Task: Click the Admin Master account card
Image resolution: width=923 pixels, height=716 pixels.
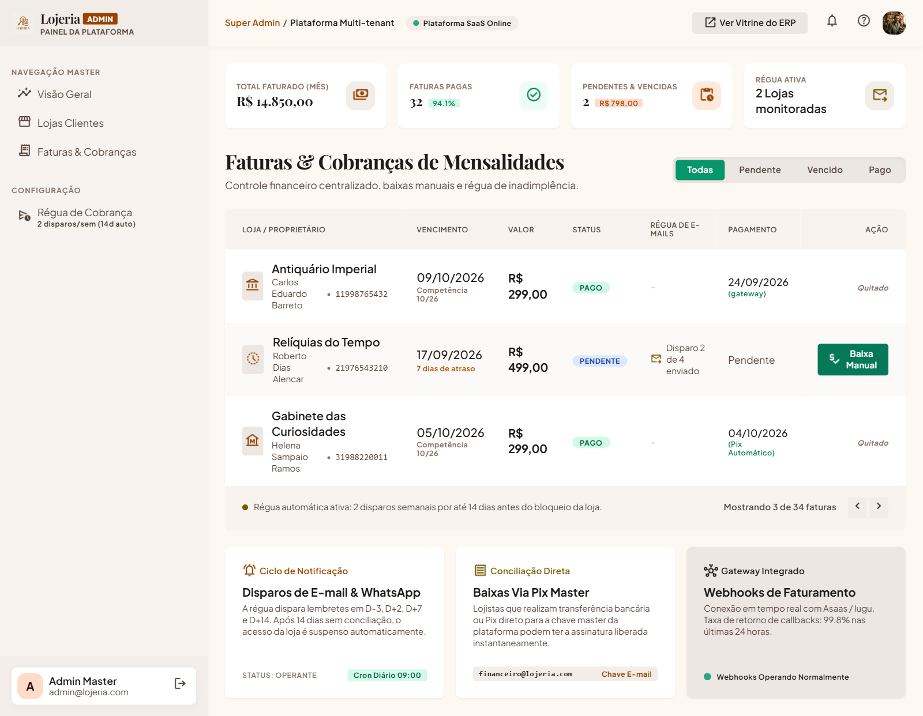Action: click(104, 686)
